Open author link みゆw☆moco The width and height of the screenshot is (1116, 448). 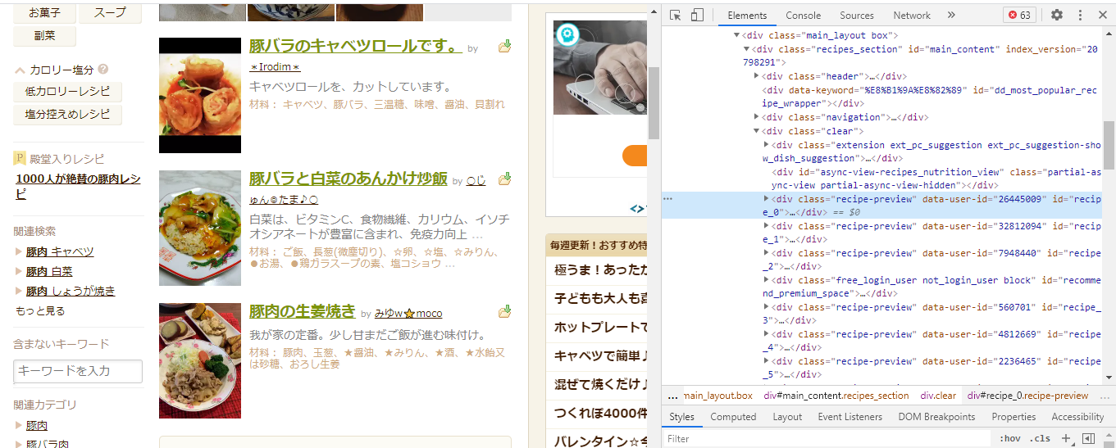coord(408,314)
